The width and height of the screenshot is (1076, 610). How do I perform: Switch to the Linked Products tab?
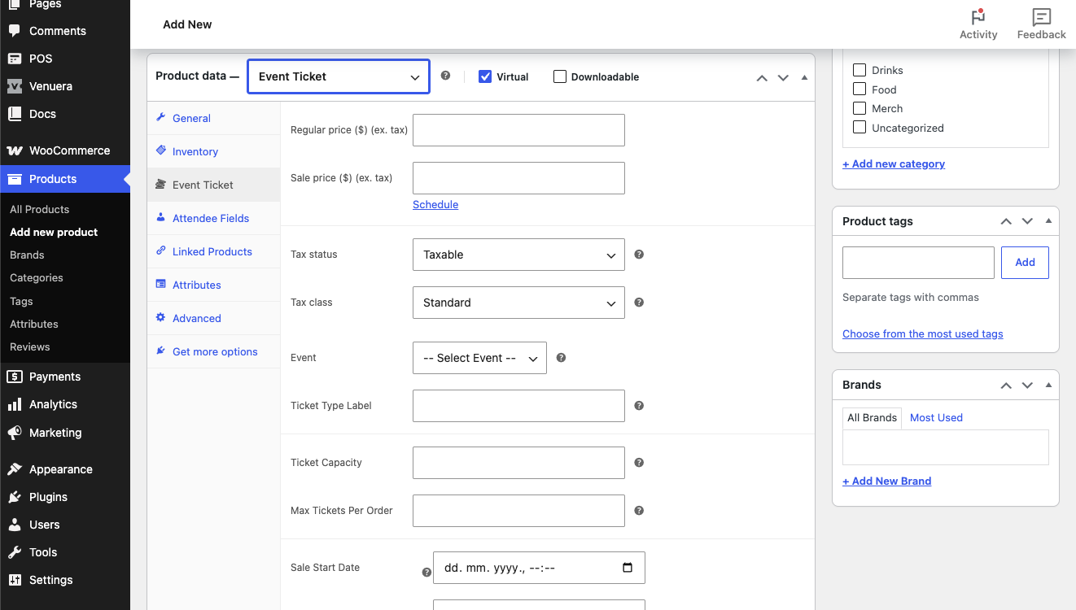213,251
